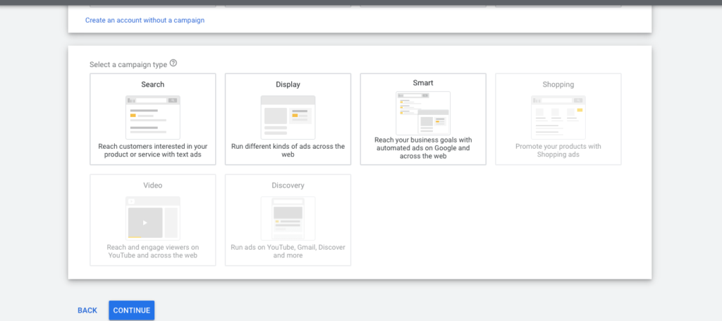Pick the Smart campaign type card
The width and height of the screenshot is (722, 321).
[423, 119]
